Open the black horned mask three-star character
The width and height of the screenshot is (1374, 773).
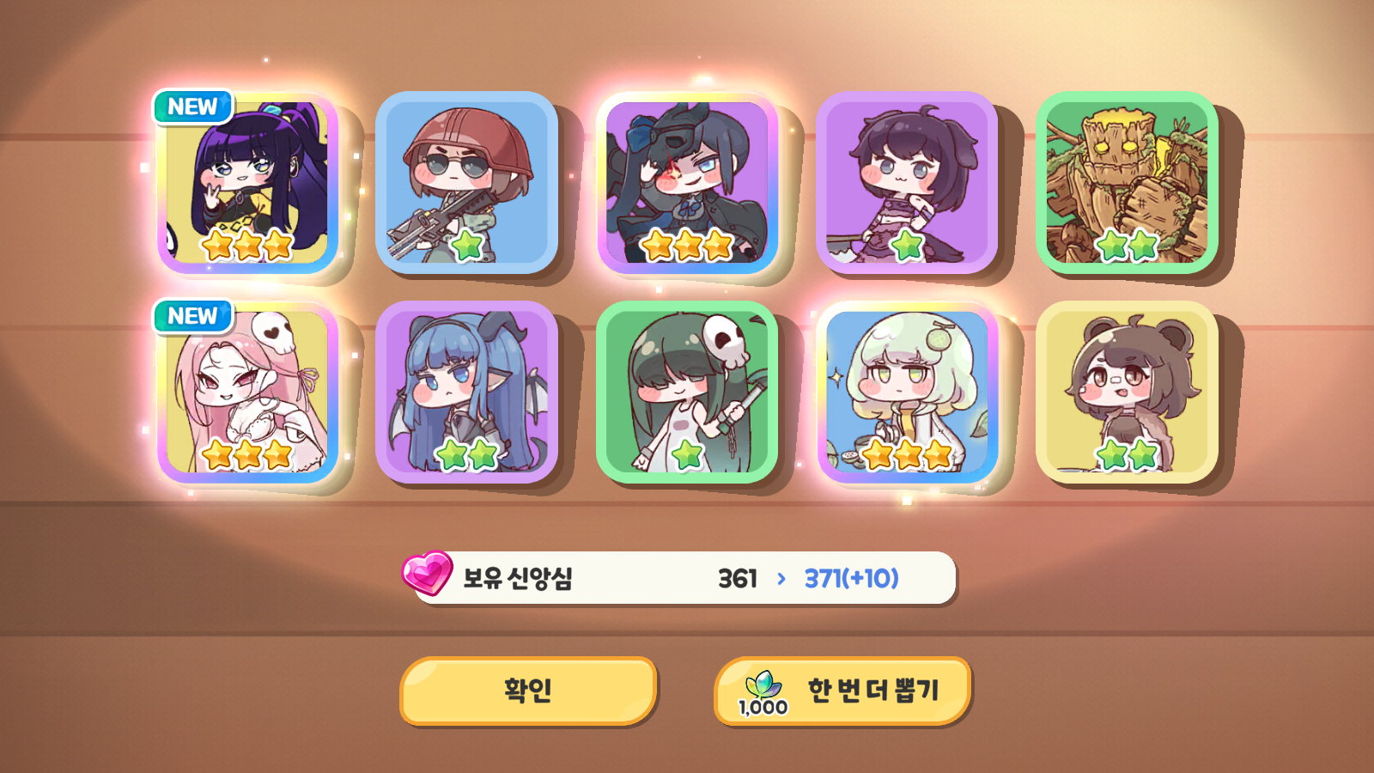(687, 183)
